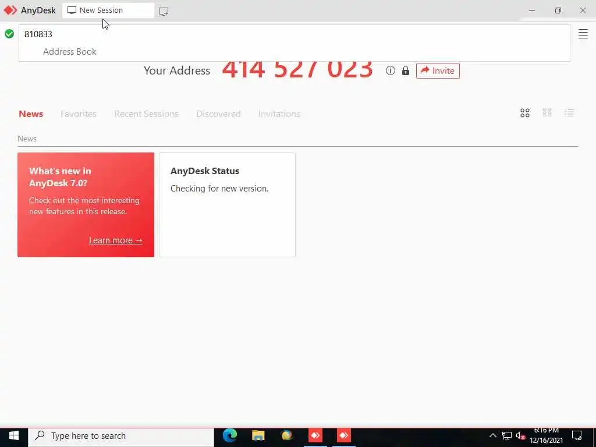Screen dimensions: 596x447
Task: Click the info icon next to your address
Action: coord(391,70)
